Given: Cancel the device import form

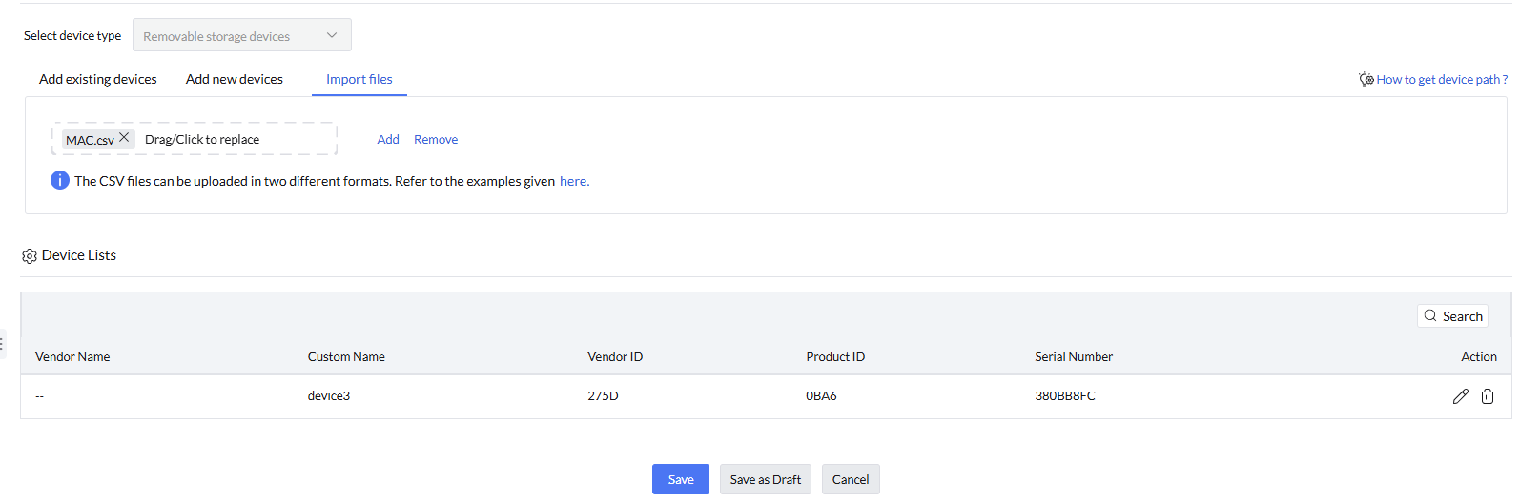Looking at the screenshot, I should [x=851, y=479].
